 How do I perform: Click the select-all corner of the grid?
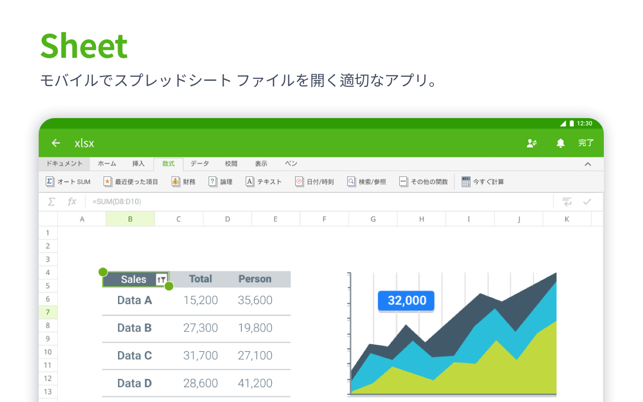pyautogui.click(x=48, y=219)
